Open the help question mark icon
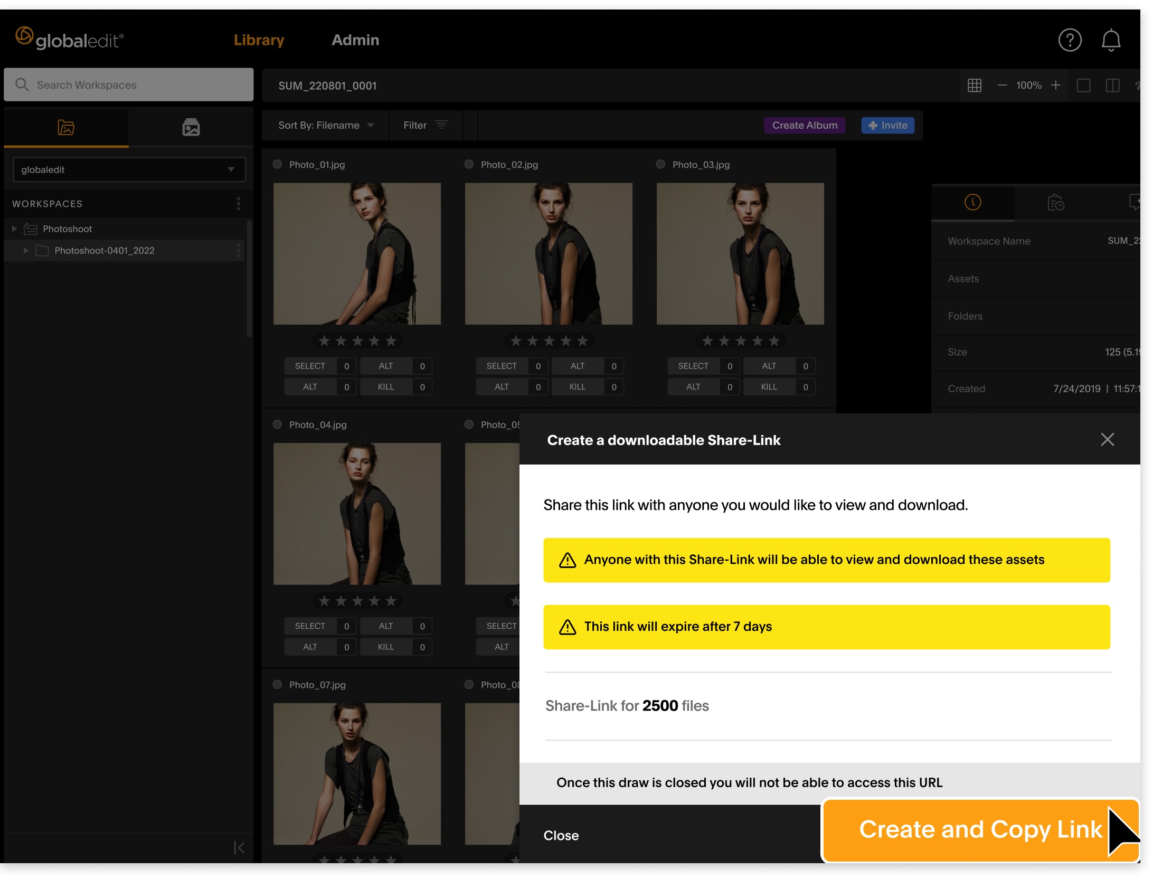This screenshot has height=879, width=1153. coord(1070,40)
